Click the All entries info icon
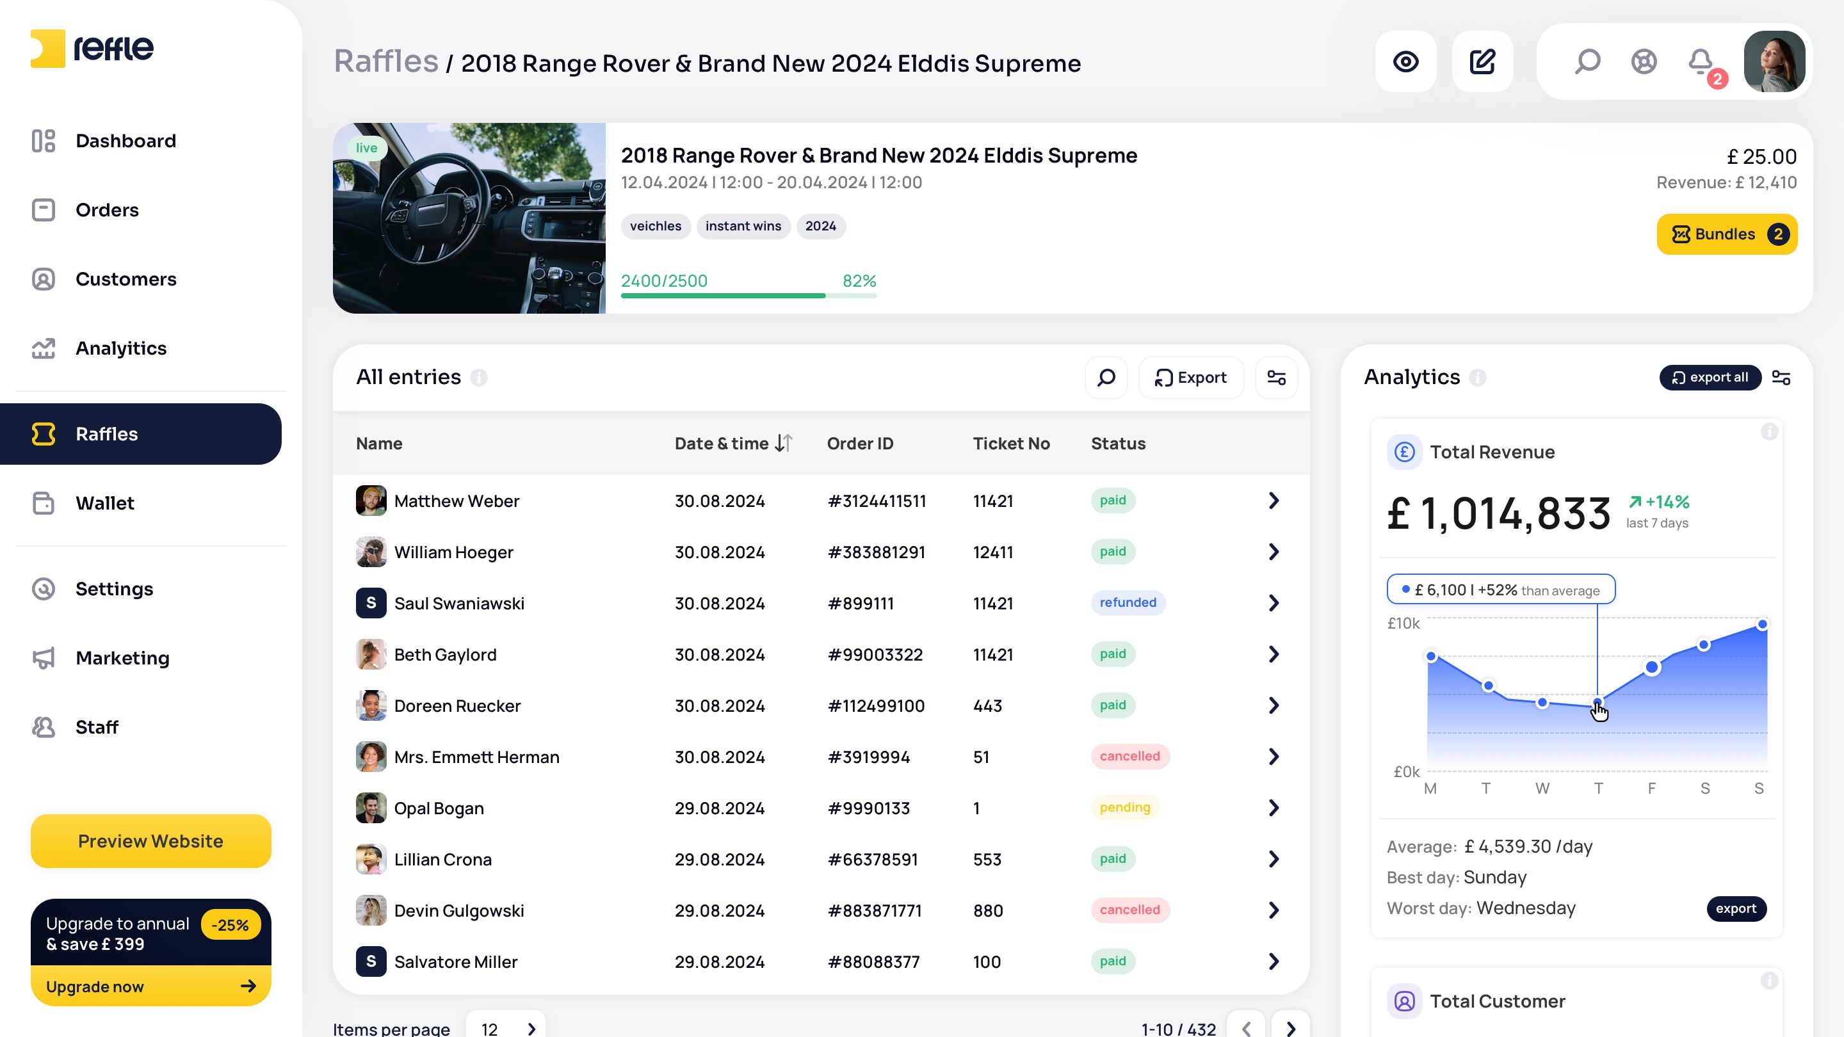This screenshot has width=1844, height=1037. (x=479, y=377)
